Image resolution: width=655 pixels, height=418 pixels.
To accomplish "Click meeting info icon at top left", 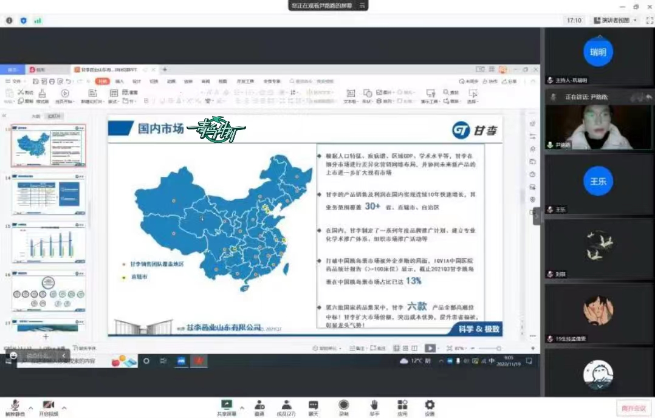I will [x=9, y=20].
